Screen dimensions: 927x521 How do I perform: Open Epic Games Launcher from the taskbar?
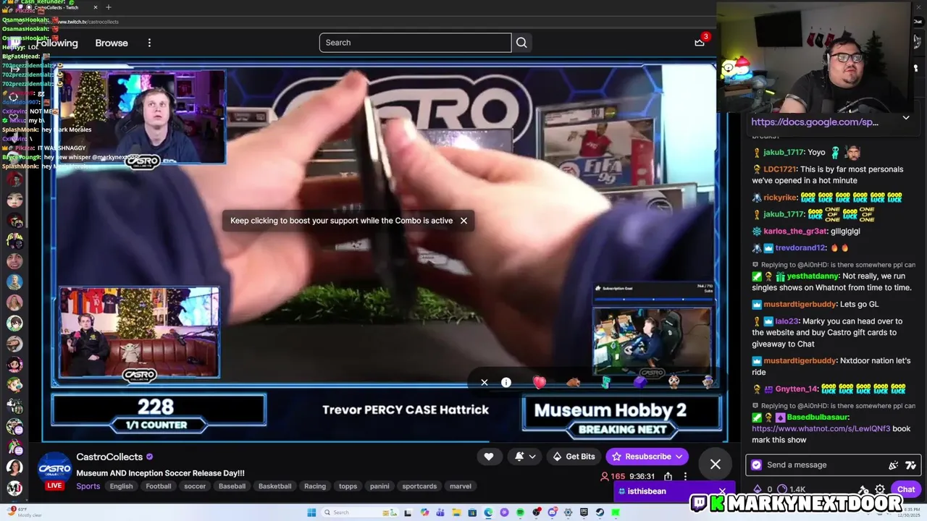(584, 512)
